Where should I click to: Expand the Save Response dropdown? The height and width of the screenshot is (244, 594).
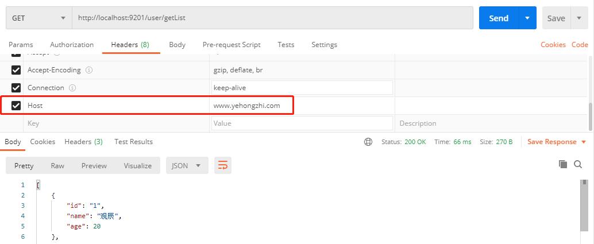[584, 142]
